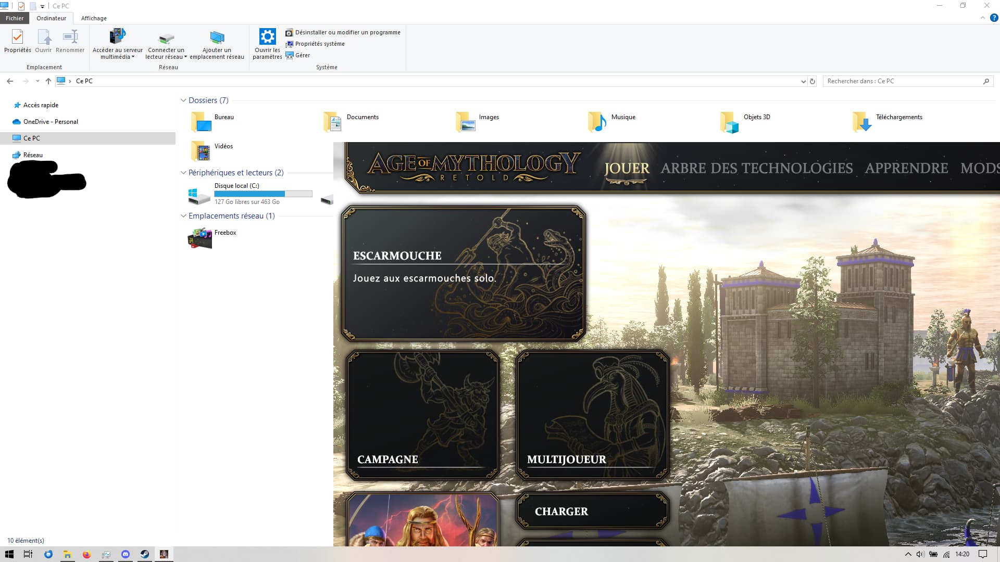Click the Propriétés ribbon icon
The height and width of the screenshot is (562, 1000).
pos(17,37)
